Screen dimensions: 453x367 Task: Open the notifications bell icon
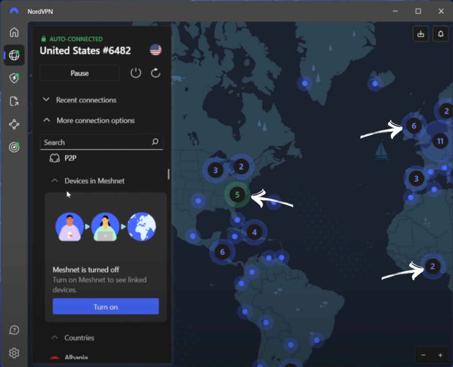coord(441,34)
